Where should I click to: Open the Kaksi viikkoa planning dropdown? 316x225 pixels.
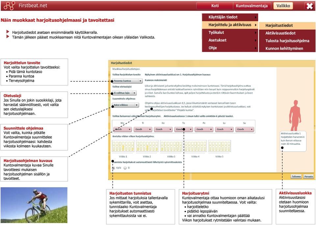[125, 105]
